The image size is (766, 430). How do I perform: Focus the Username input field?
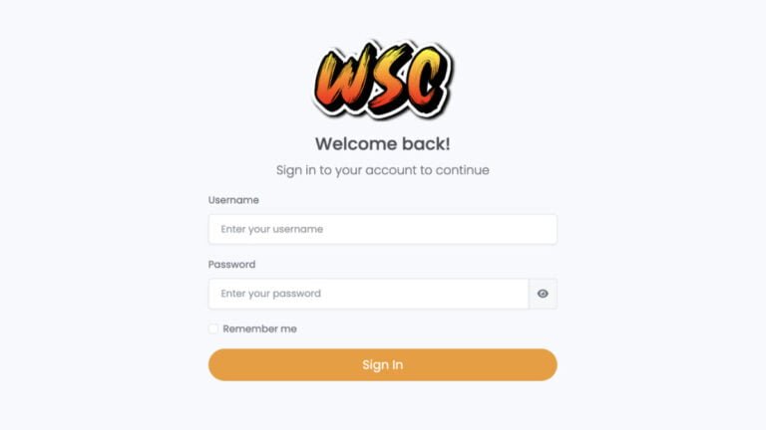[383, 229]
